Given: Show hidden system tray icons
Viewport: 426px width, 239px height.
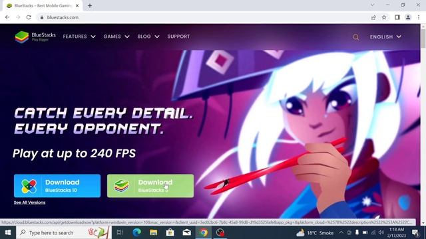Looking at the screenshot, I should (341, 232).
